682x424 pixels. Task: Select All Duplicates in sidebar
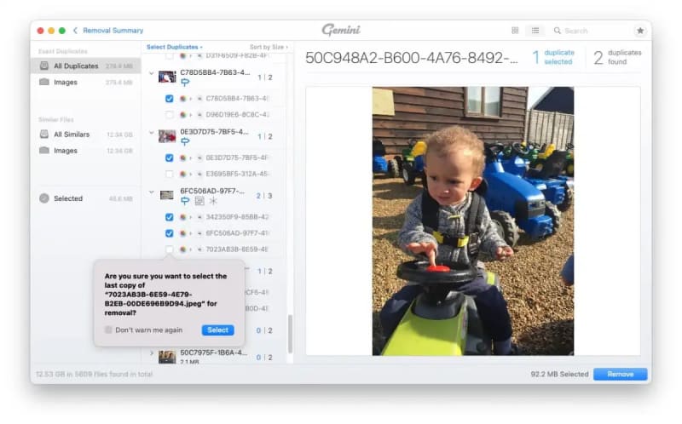[86, 66]
